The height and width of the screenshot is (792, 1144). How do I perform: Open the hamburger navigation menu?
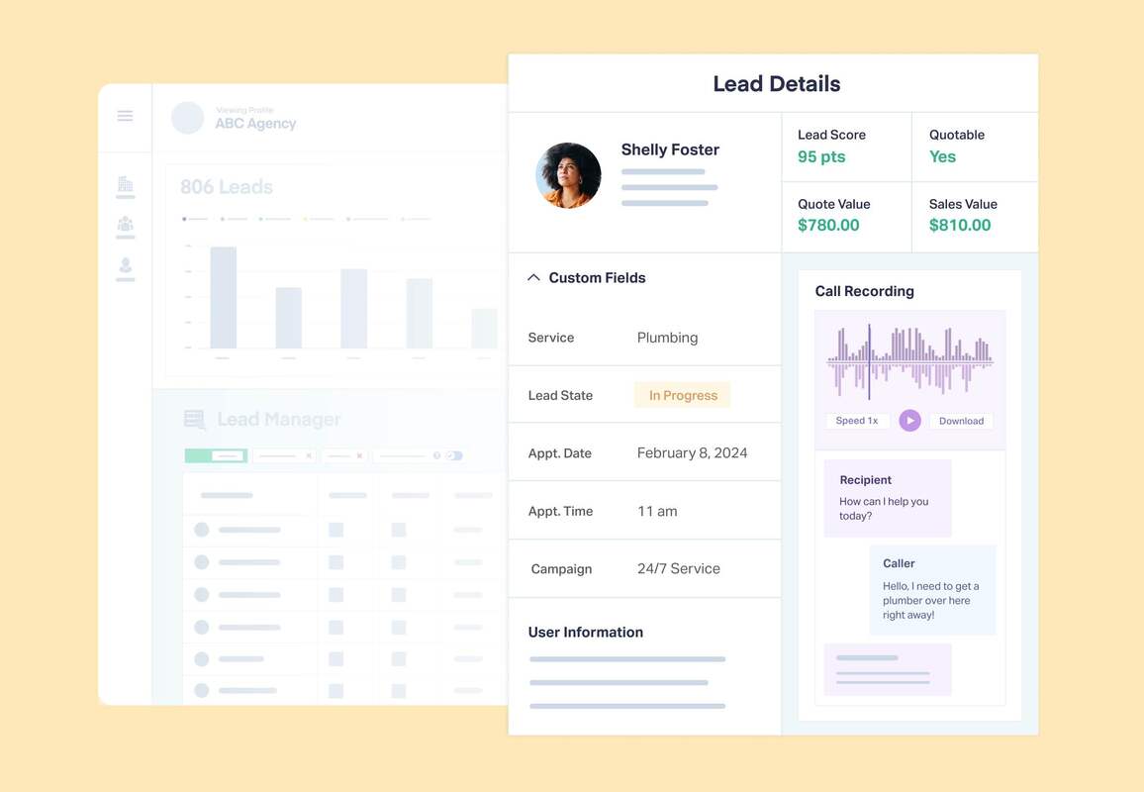point(125,115)
